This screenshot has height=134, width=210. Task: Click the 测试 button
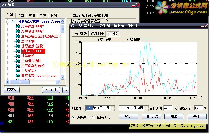(x=174, y=116)
